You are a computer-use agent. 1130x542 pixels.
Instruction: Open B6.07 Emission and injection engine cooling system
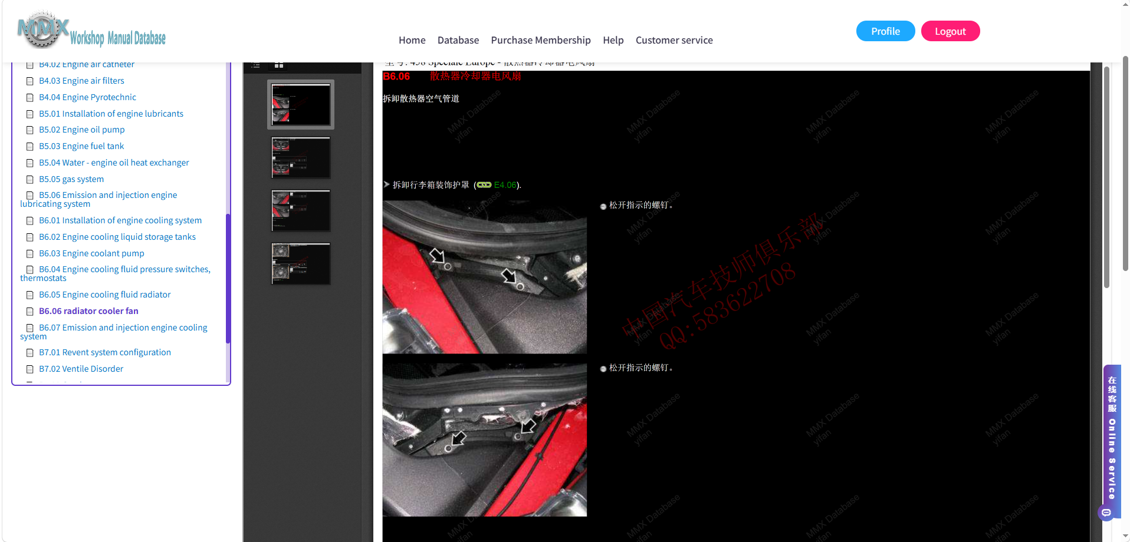click(114, 332)
